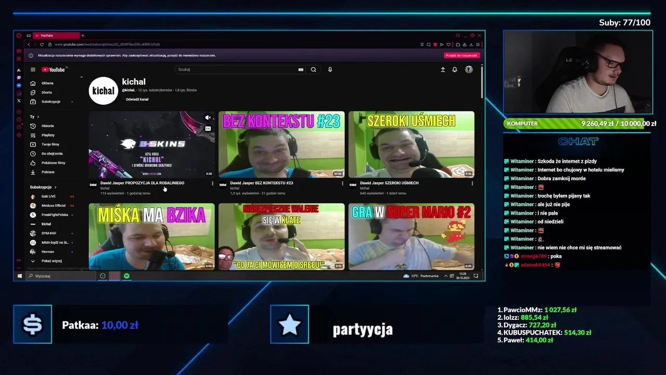Unmute the B-SKINS preview video
Image resolution: width=666 pixels, height=375 pixels.
click(x=208, y=118)
